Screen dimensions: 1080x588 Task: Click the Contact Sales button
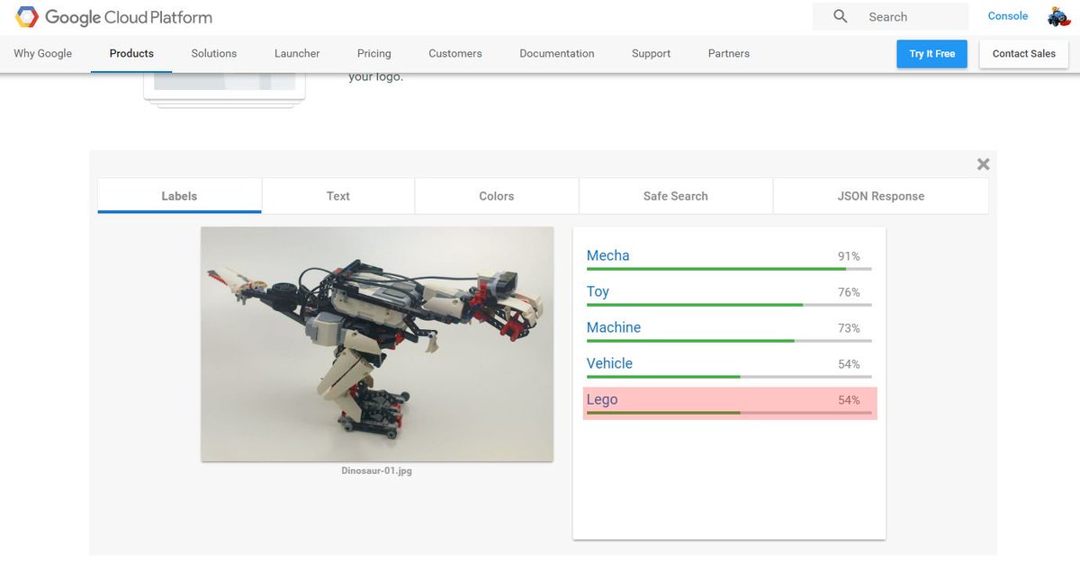tap(1023, 53)
